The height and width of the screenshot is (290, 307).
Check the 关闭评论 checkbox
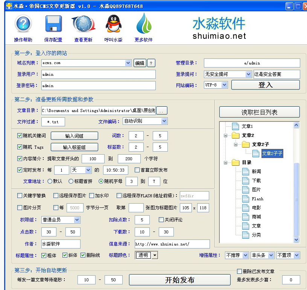tap(161, 220)
